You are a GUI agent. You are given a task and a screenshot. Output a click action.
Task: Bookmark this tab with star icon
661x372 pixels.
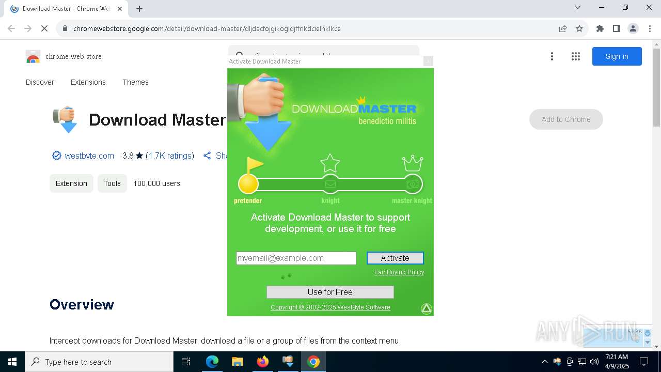579,28
